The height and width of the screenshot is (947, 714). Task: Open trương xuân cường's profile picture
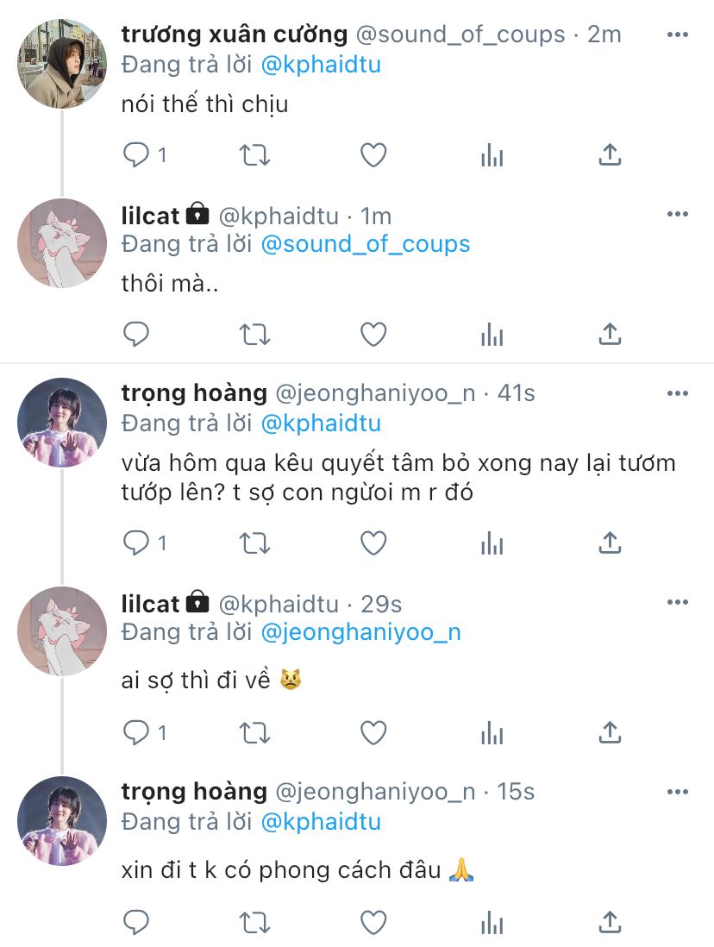(62, 63)
